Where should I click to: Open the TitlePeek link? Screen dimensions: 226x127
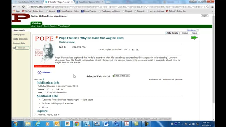point(47,72)
